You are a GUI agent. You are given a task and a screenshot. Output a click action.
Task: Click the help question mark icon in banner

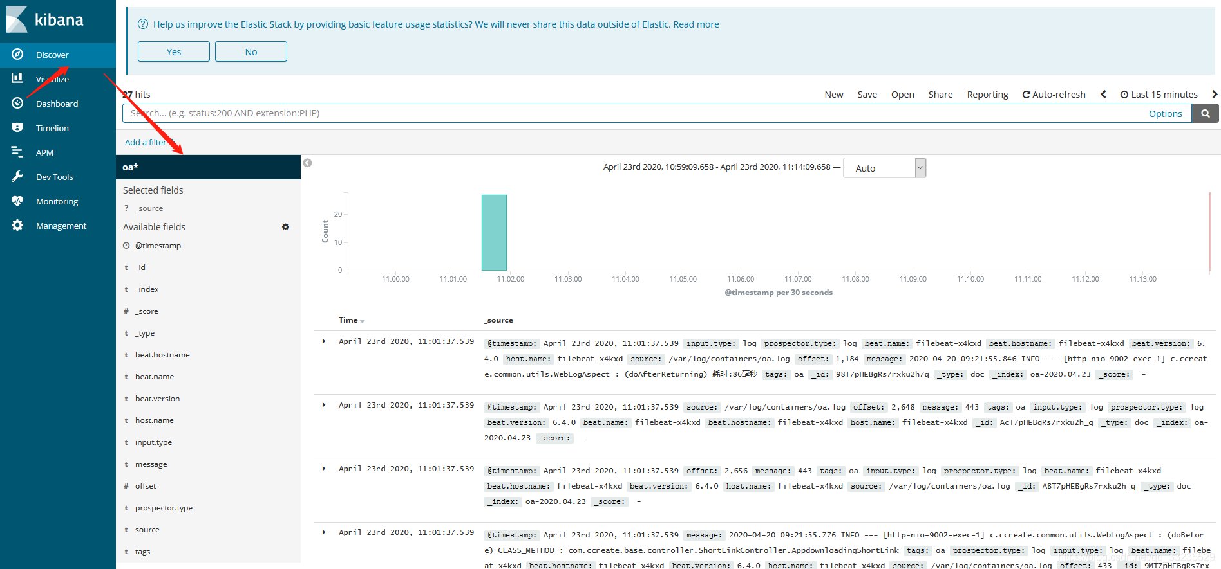143,24
